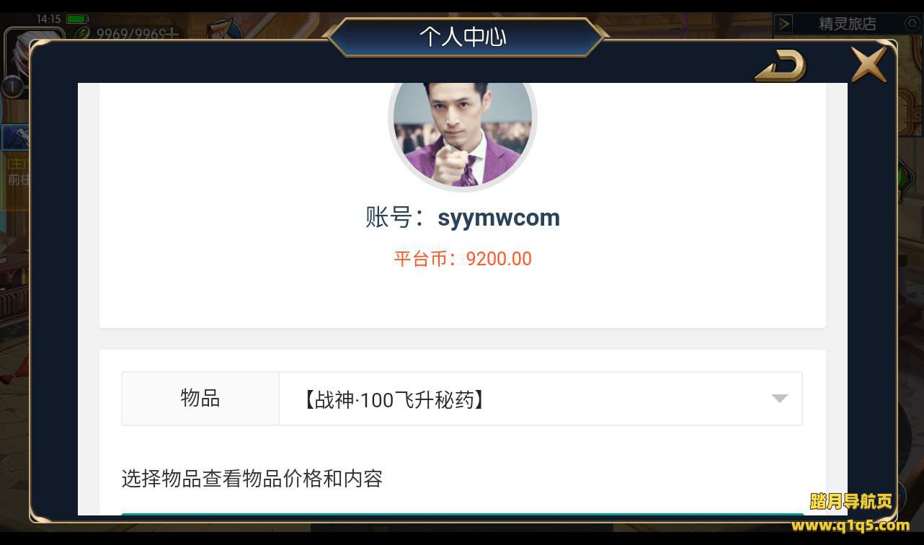This screenshot has height=545, width=924.
Task: Click the teal button below item description
Action: coord(463,515)
